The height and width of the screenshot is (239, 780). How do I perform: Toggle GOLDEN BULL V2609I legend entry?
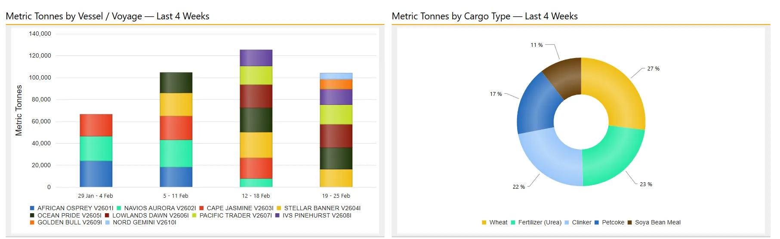tap(66, 222)
